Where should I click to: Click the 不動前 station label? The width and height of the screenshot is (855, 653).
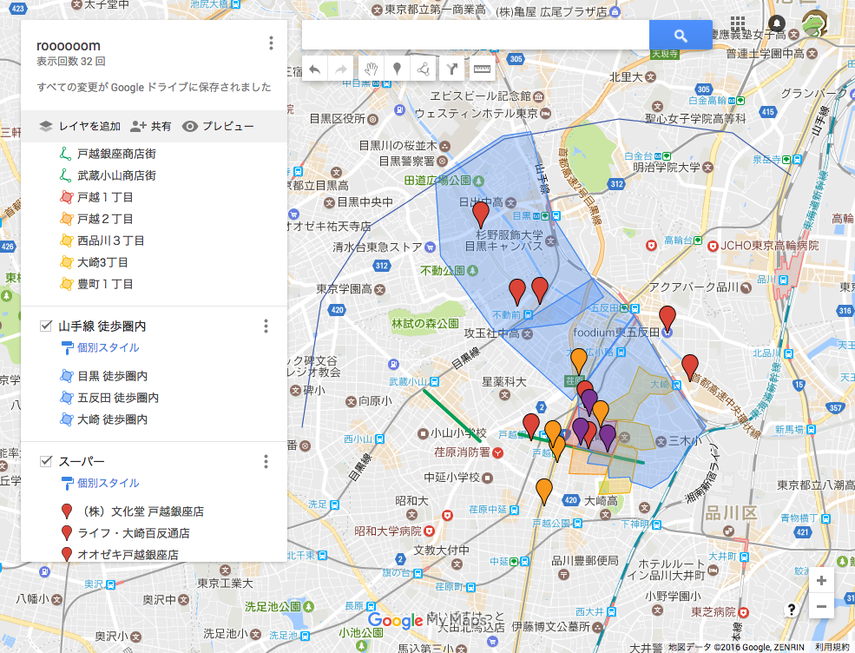click(507, 314)
